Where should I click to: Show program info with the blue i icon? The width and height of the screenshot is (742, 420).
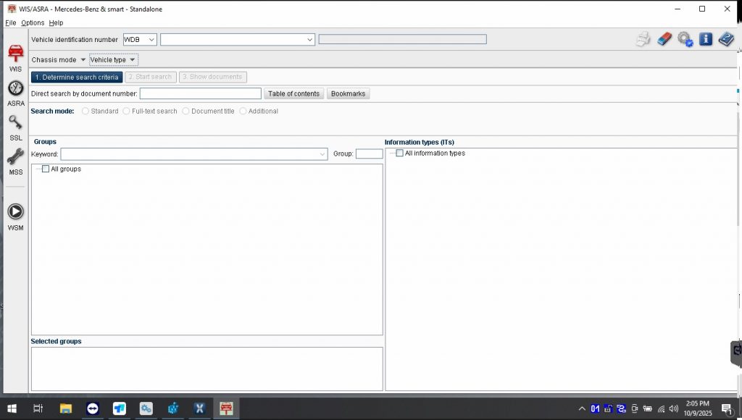[706, 39]
